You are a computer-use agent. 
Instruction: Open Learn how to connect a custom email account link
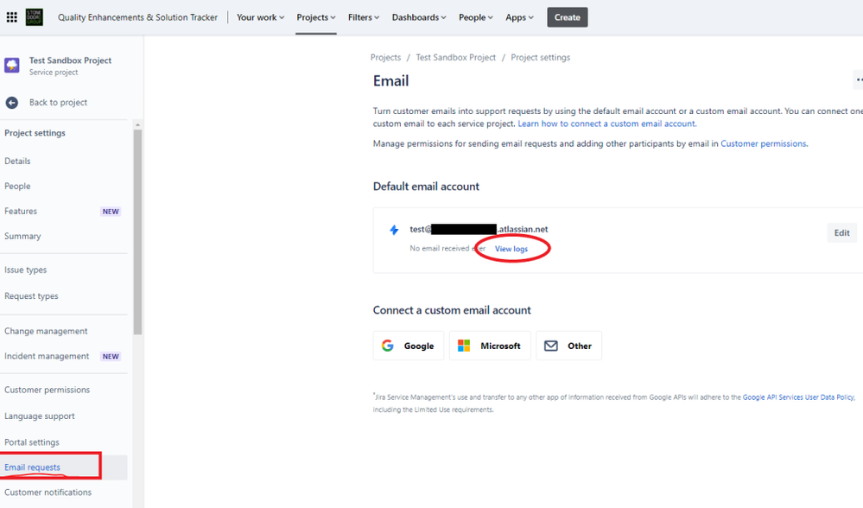tap(607, 124)
